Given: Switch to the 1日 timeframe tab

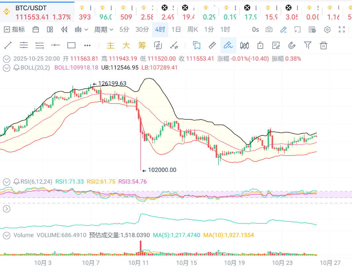Looking at the screenshot, I should pyautogui.click(x=176, y=29).
